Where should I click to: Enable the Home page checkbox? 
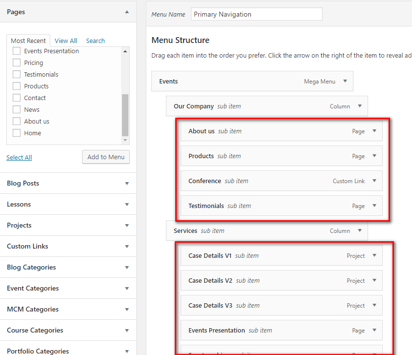point(17,133)
